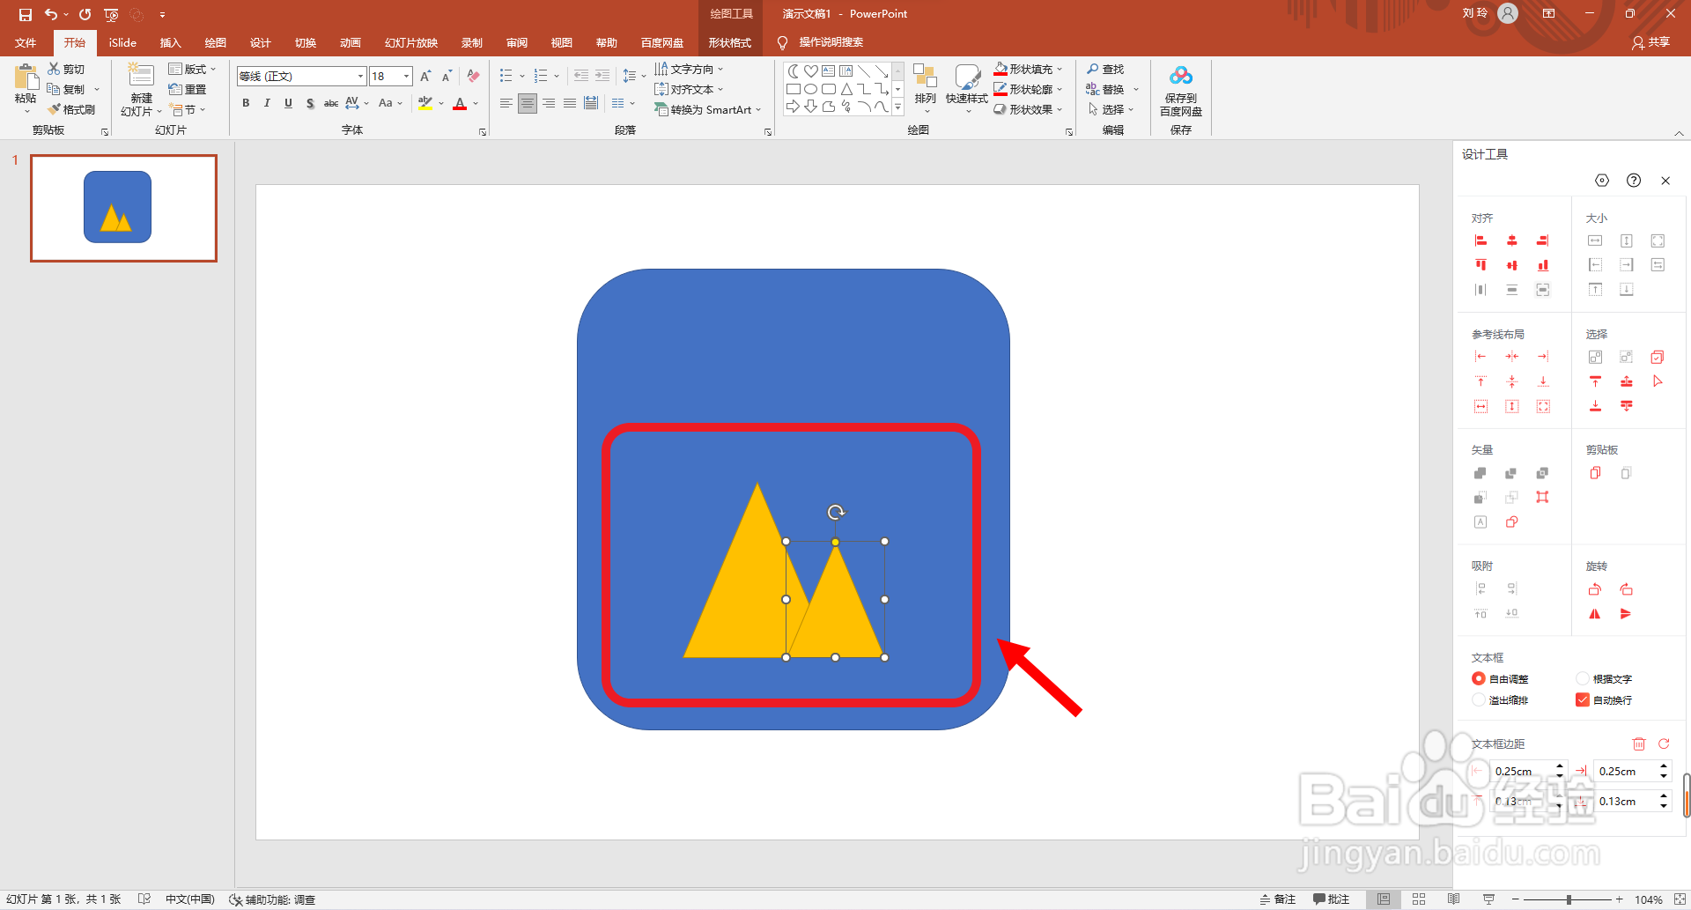Click the 共享 share button
This screenshot has height=910, width=1691.
point(1651,42)
